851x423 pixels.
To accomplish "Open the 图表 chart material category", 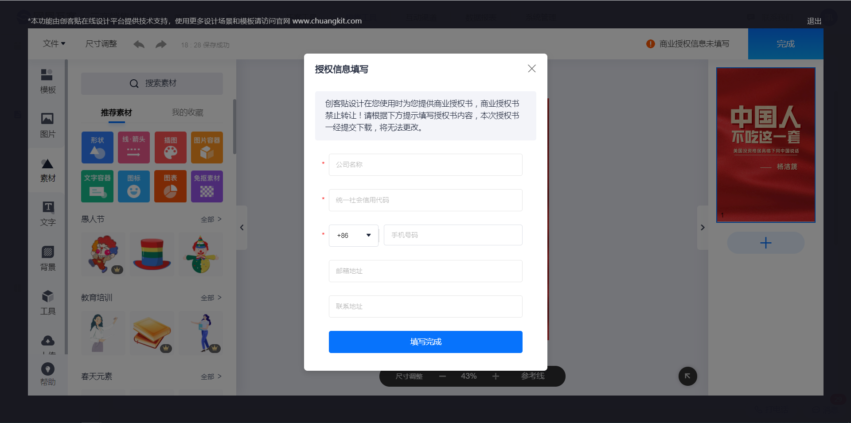I will point(170,186).
